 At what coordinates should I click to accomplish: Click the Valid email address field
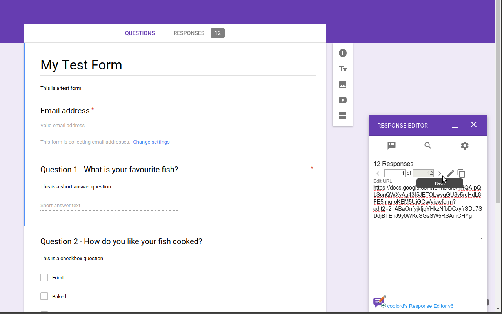click(109, 126)
